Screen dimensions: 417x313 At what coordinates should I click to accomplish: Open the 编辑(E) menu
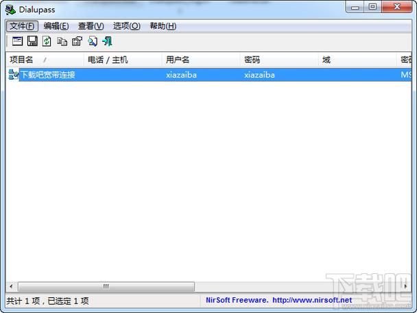coord(56,26)
